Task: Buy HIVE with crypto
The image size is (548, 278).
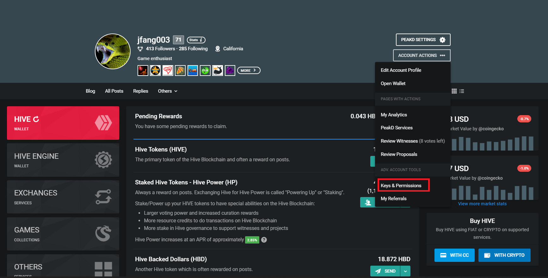Action: click(x=504, y=255)
